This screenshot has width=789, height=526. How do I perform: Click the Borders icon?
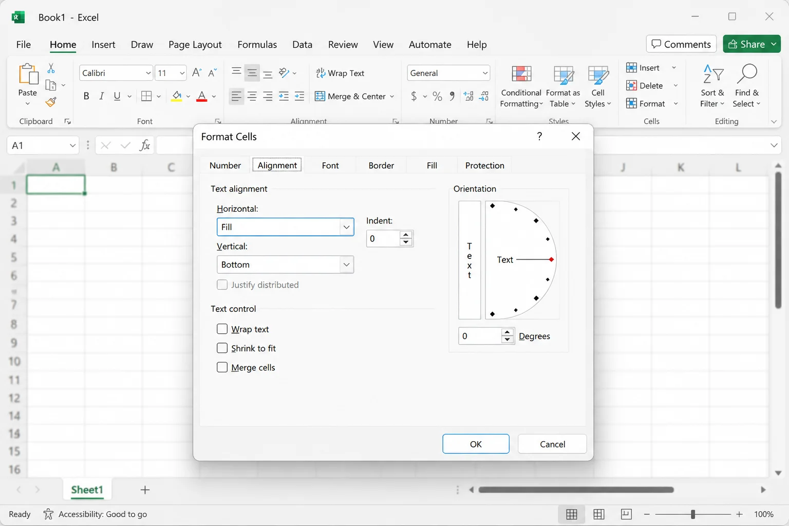[x=146, y=96]
